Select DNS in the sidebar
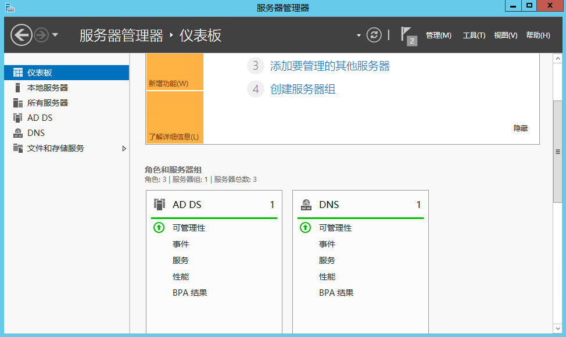Screen dimensions: 566x337 pyautogui.click(x=66, y=133)
